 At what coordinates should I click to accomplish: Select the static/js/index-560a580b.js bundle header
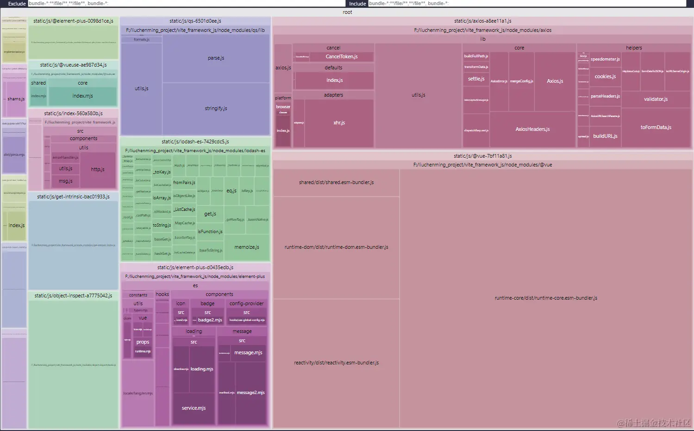tap(73, 113)
